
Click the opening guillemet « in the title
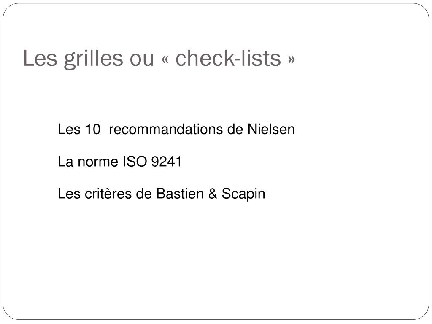click(x=165, y=60)
